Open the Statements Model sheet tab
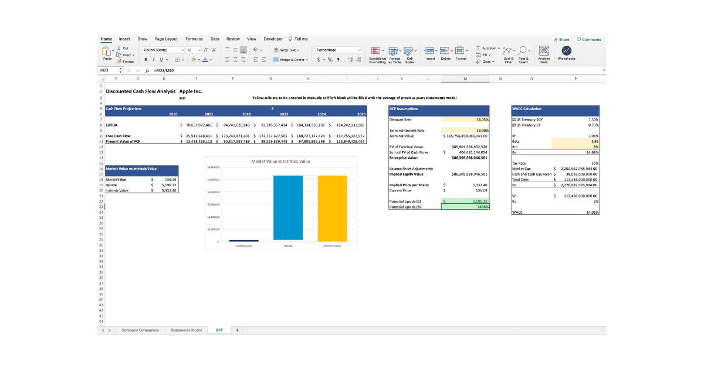The height and width of the screenshot is (369, 704). 187,330
